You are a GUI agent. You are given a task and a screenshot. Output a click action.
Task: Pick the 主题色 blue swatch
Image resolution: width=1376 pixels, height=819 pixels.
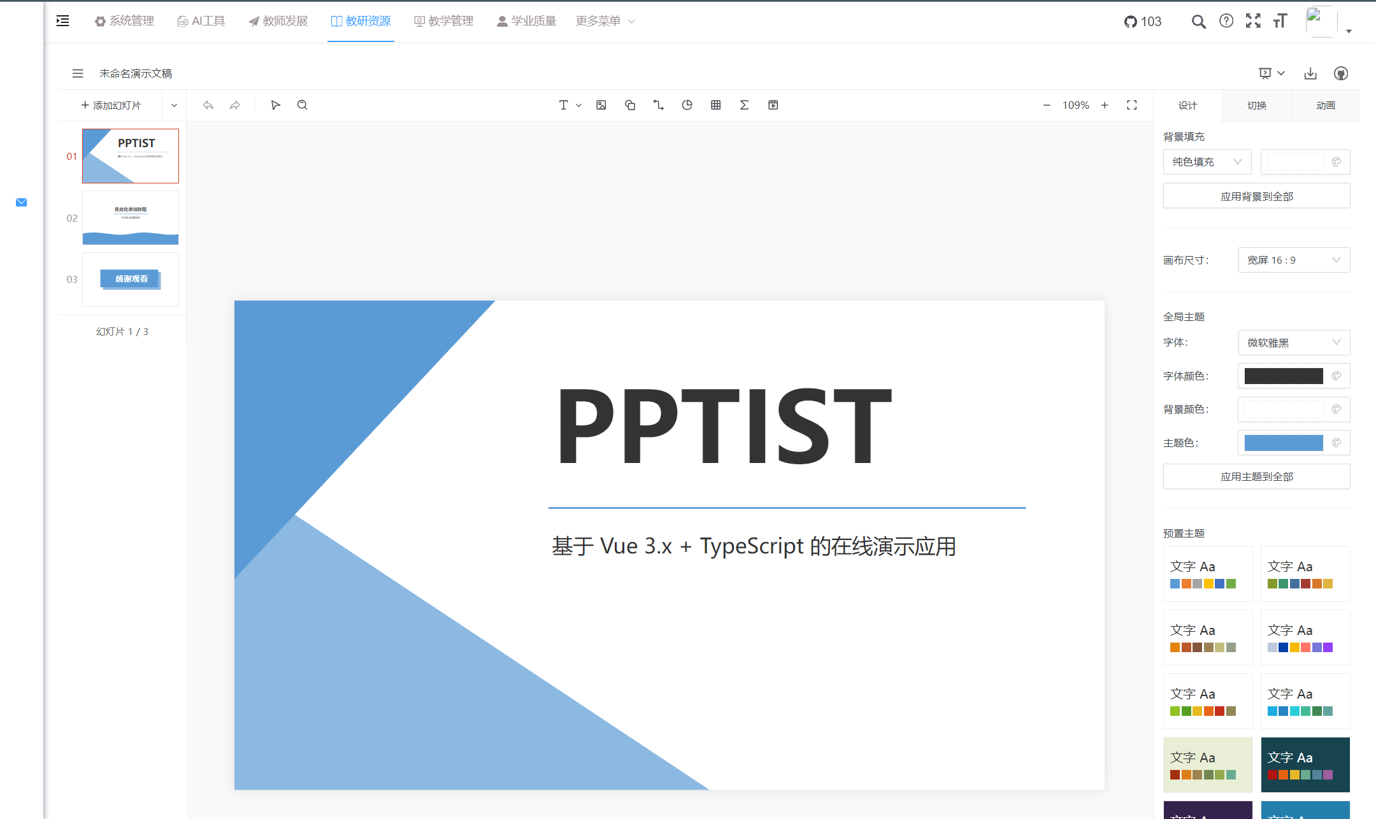[1284, 443]
